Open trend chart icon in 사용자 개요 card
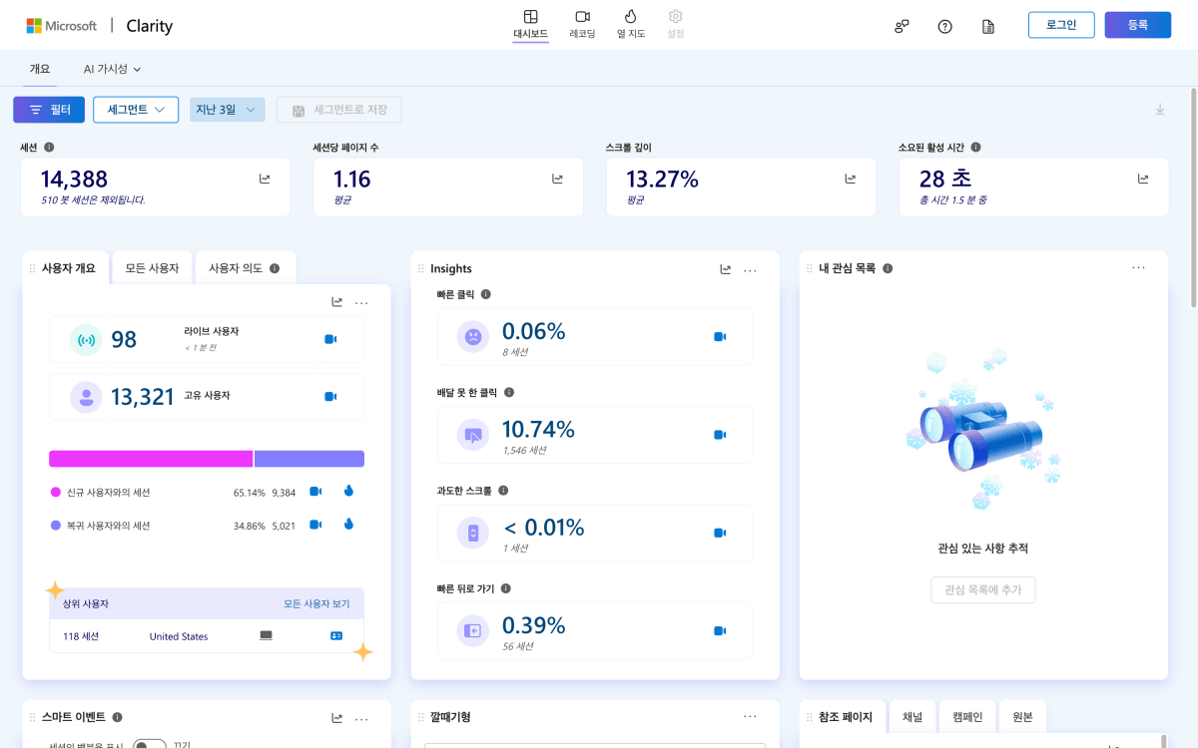 coord(337,302)
